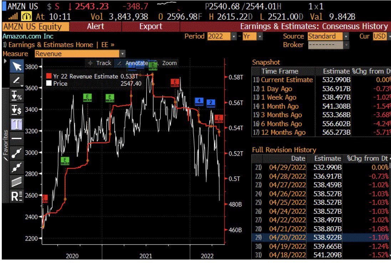Activate the percent change measuring tool
The height and width of the screenshot is (266, 391).
[x=17, y=96]
